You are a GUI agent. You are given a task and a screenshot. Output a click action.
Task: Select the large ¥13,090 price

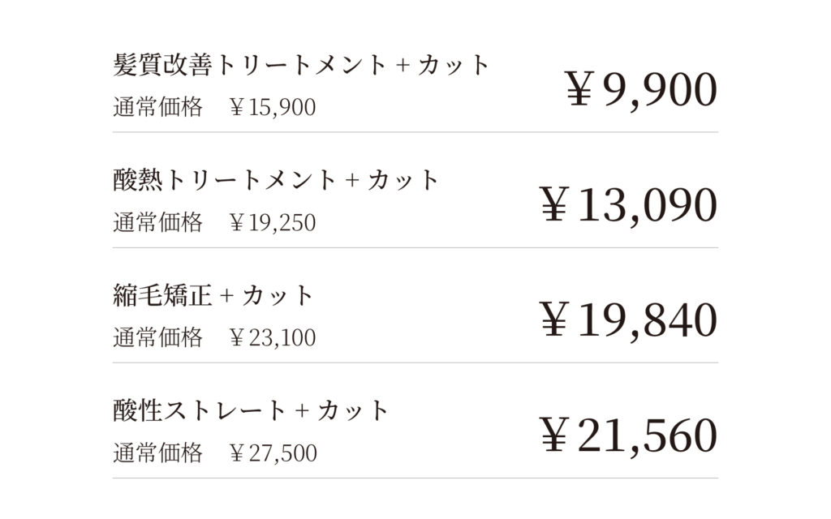pos(628,204)
